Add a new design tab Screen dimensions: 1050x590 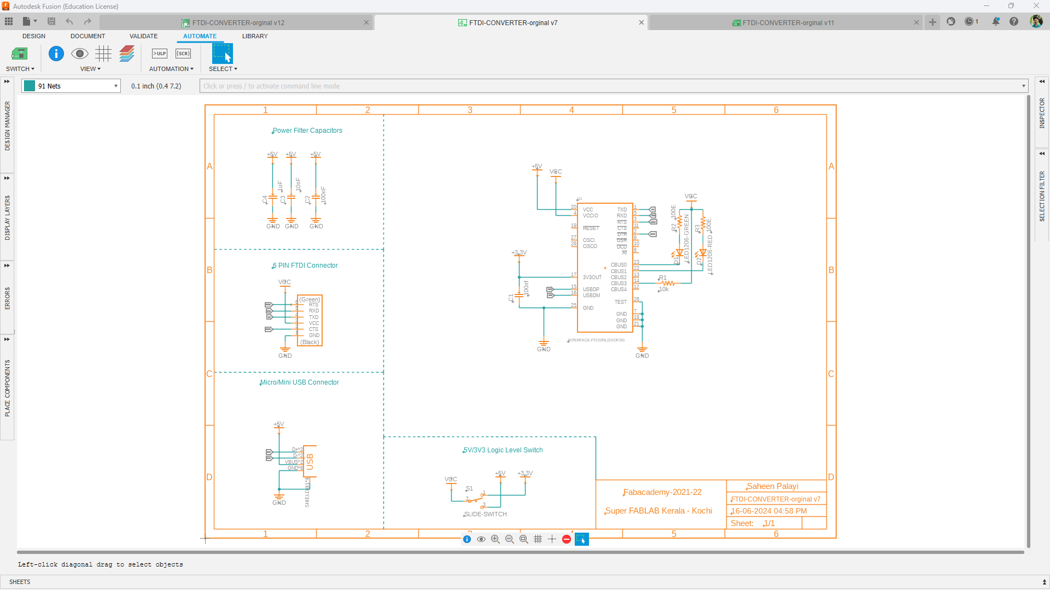click(x=932, y=22)
